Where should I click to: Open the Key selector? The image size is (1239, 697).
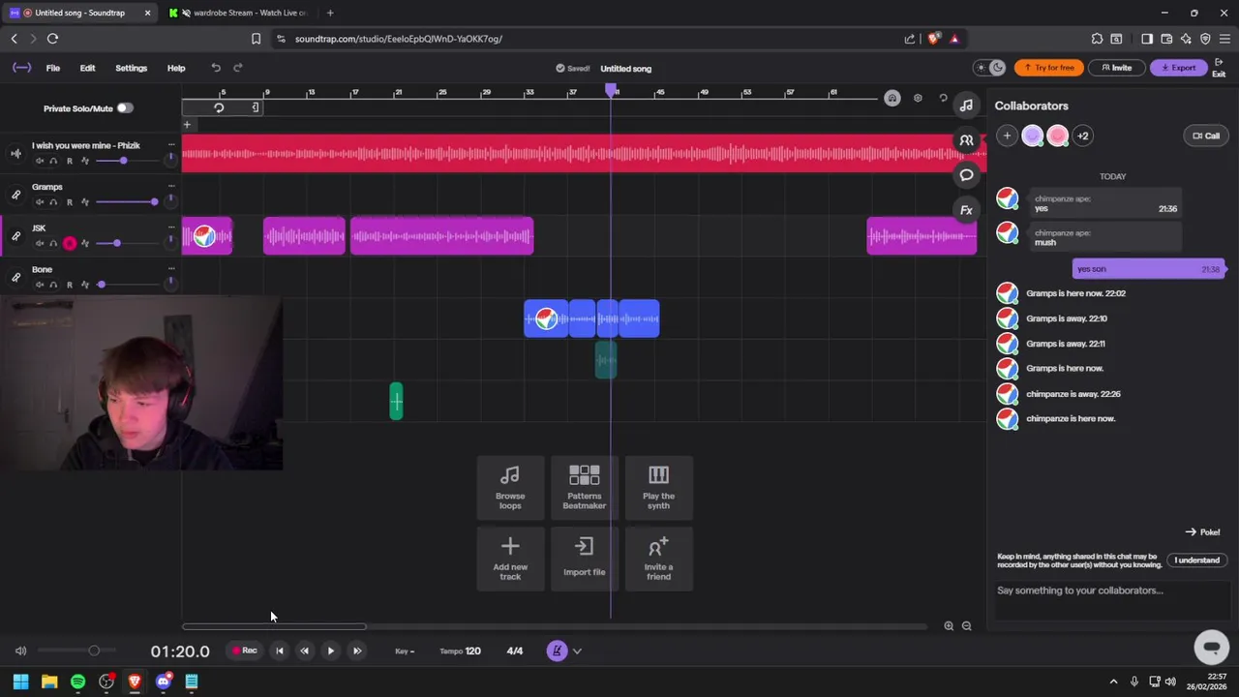point(405,651)
